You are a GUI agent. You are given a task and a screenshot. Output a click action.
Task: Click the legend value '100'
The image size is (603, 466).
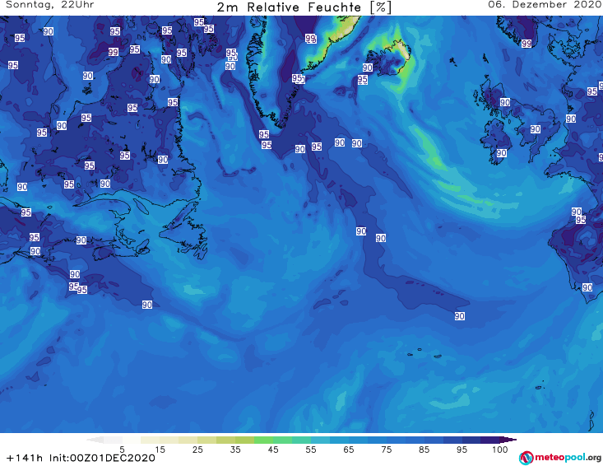tap(500, 450)
